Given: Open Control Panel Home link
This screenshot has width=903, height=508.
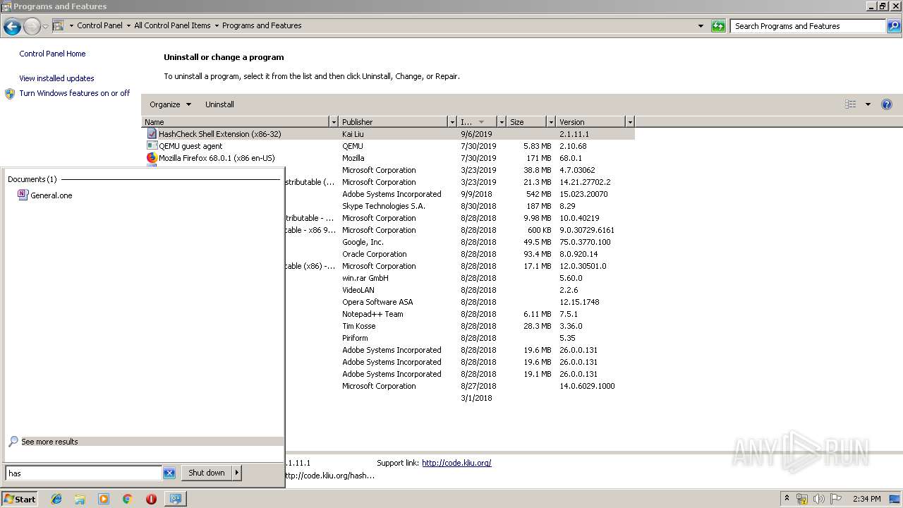Looking at the screenshot, I should coord(52,54).
